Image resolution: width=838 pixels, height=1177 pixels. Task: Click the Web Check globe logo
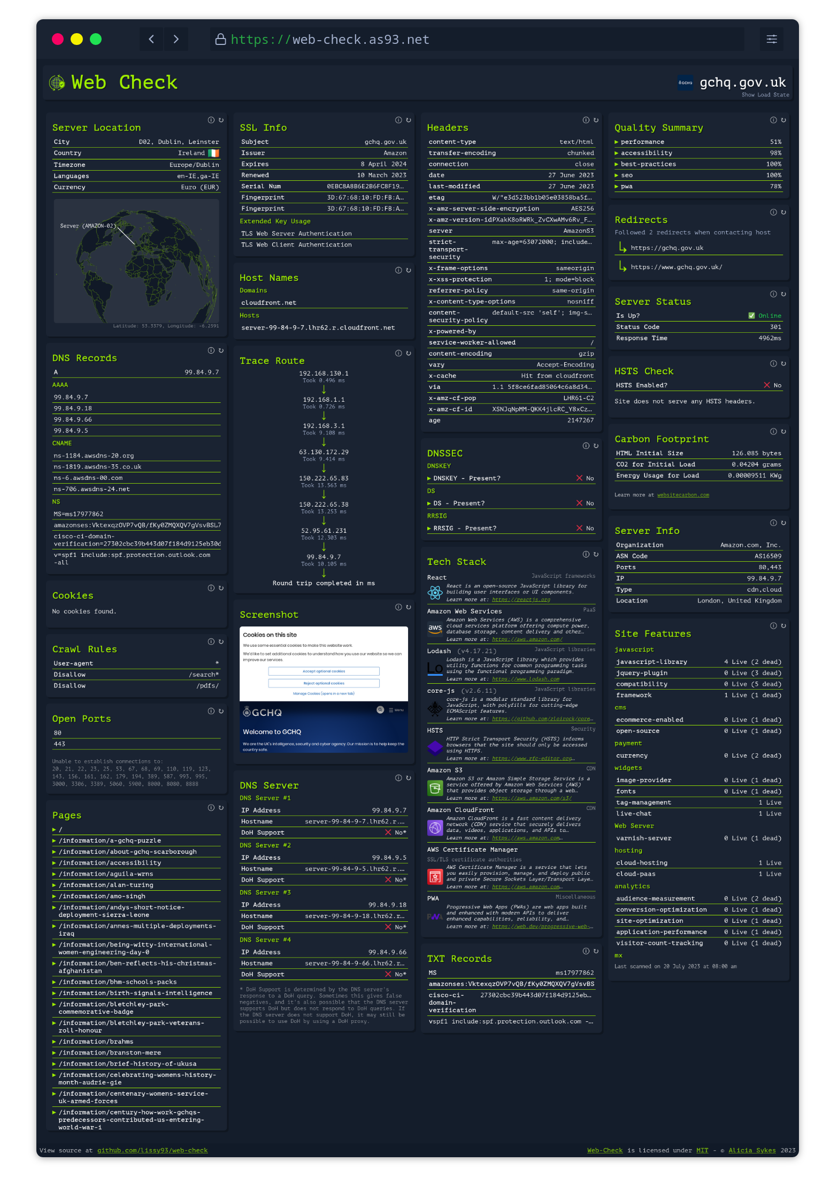tap(57, 82)
